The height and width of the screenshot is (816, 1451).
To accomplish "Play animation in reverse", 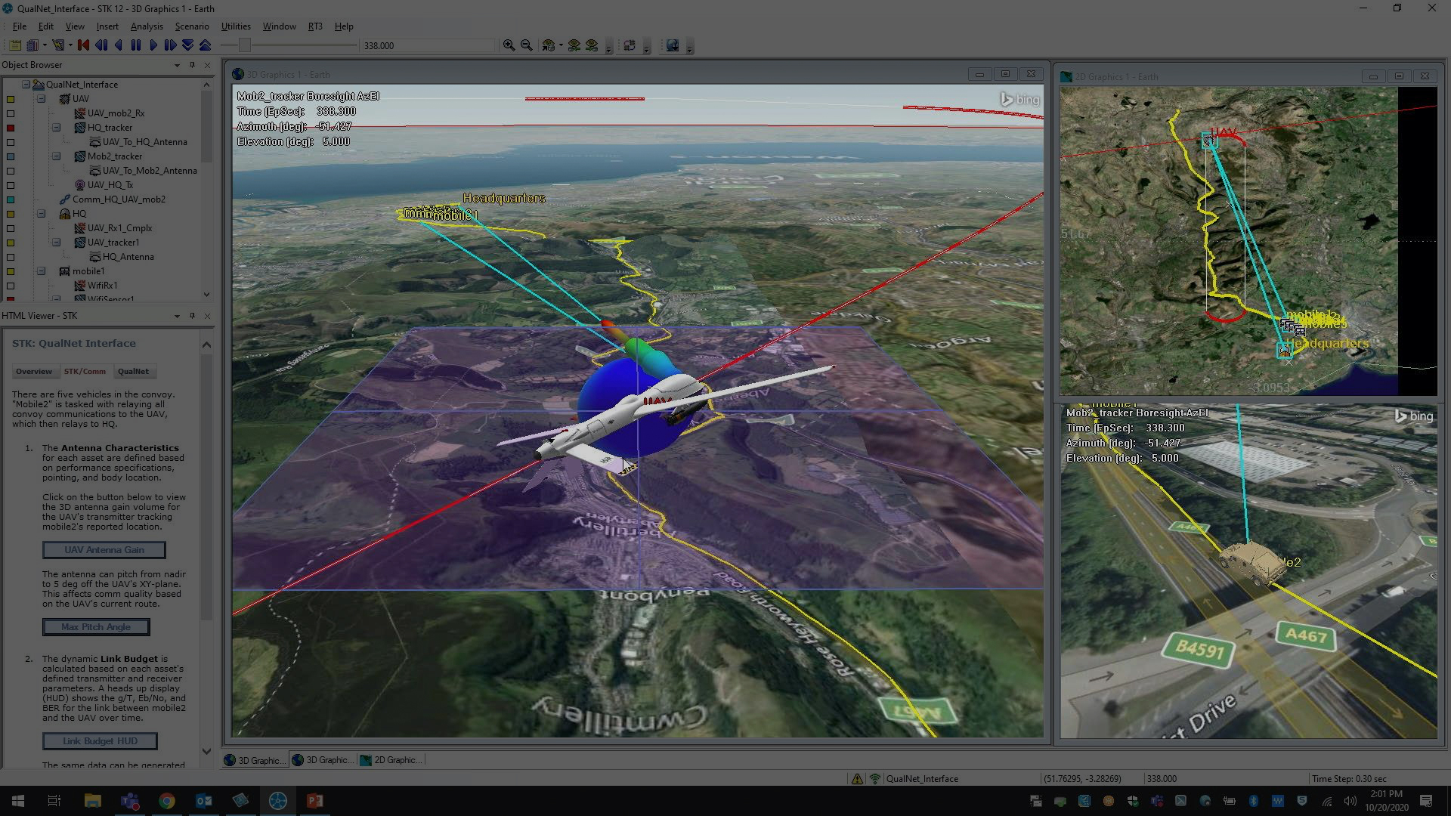I will coord(119,45).
